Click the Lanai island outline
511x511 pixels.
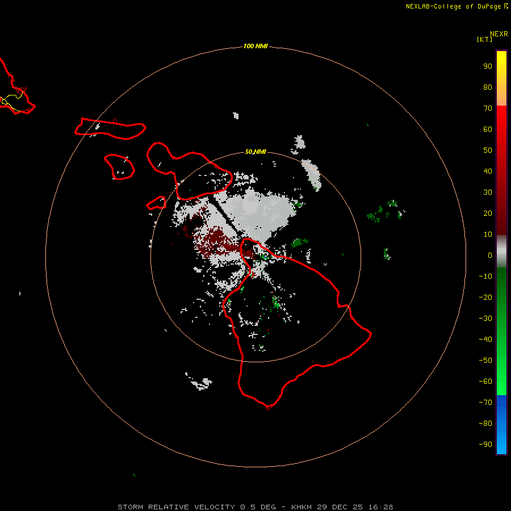(120, 167)
